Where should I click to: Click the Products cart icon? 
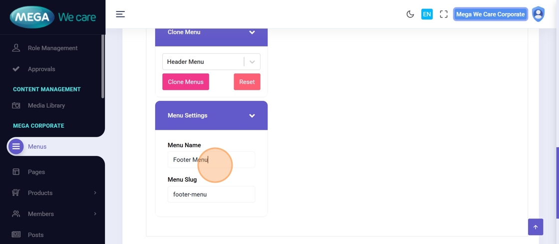pyautogui.click(x=16, y=193)
